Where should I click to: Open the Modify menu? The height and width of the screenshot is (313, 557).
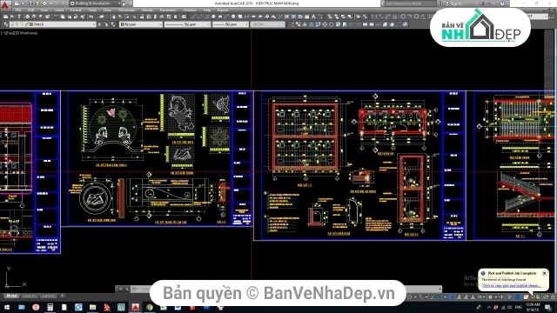[x=147, y=10]
